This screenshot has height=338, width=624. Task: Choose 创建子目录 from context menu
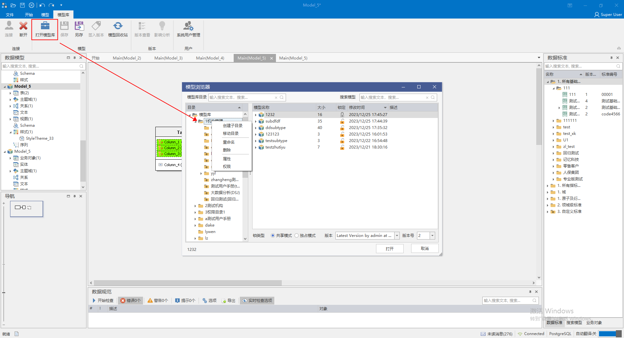tap(232, 125)
